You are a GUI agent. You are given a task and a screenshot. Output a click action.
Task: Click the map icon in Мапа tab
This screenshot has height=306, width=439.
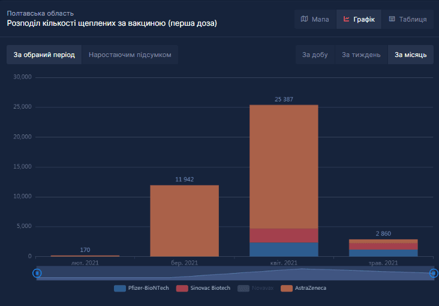(x=304, y=19)
